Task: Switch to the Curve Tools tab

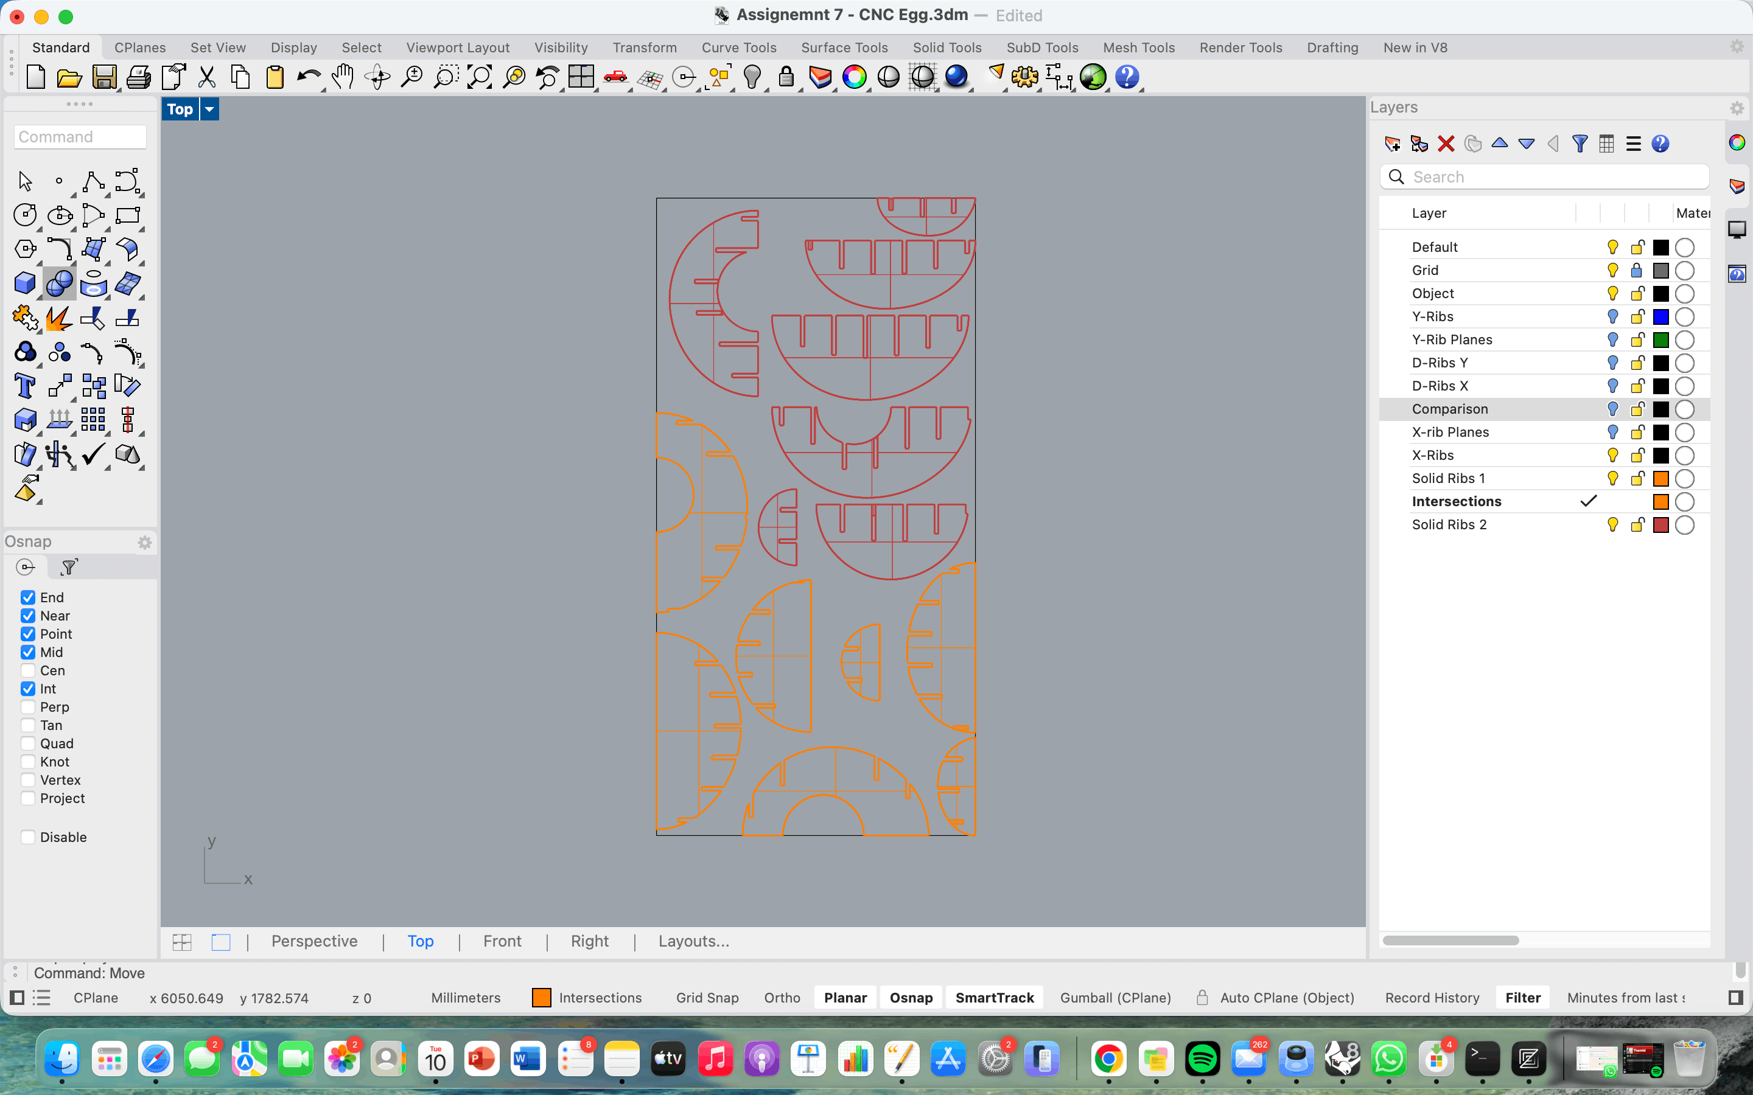Action: pyautogui.click(x=738, y=48)
